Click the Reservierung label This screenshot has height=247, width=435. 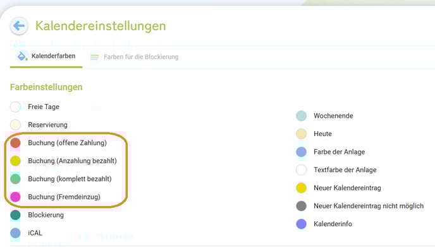tap(47, 125)
